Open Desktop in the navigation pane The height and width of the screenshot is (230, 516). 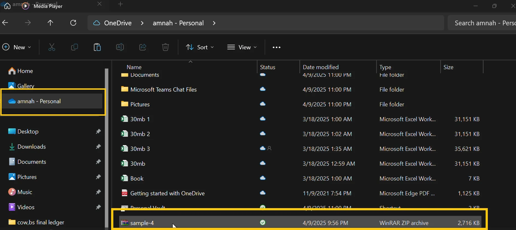[24, 132]
